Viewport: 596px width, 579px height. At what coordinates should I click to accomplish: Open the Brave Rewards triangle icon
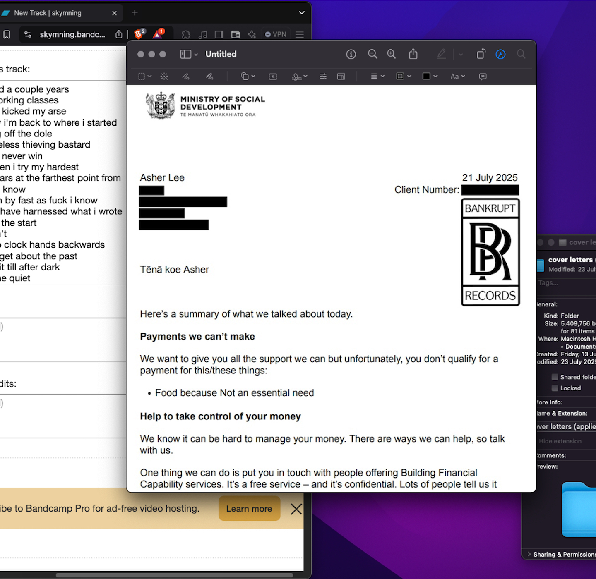tap(159, 34)
